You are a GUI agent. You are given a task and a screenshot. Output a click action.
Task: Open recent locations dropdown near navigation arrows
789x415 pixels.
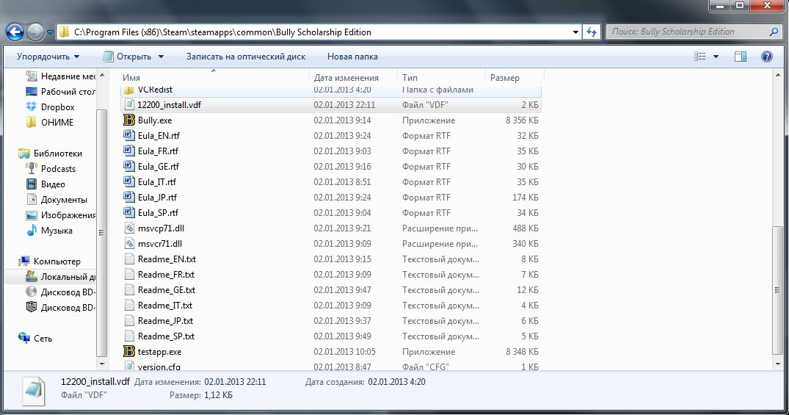50,32
